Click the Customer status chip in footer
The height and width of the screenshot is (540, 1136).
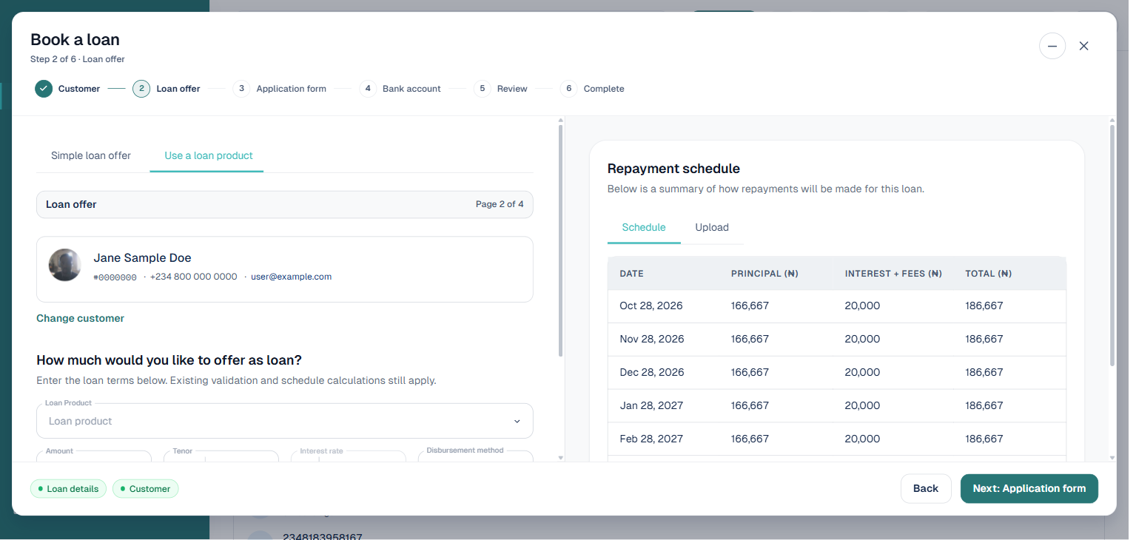146,488
